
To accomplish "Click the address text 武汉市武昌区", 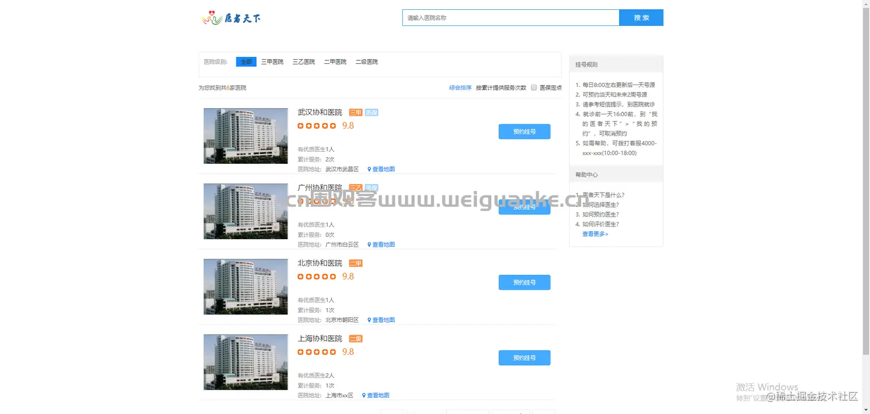I will point(342,170).
